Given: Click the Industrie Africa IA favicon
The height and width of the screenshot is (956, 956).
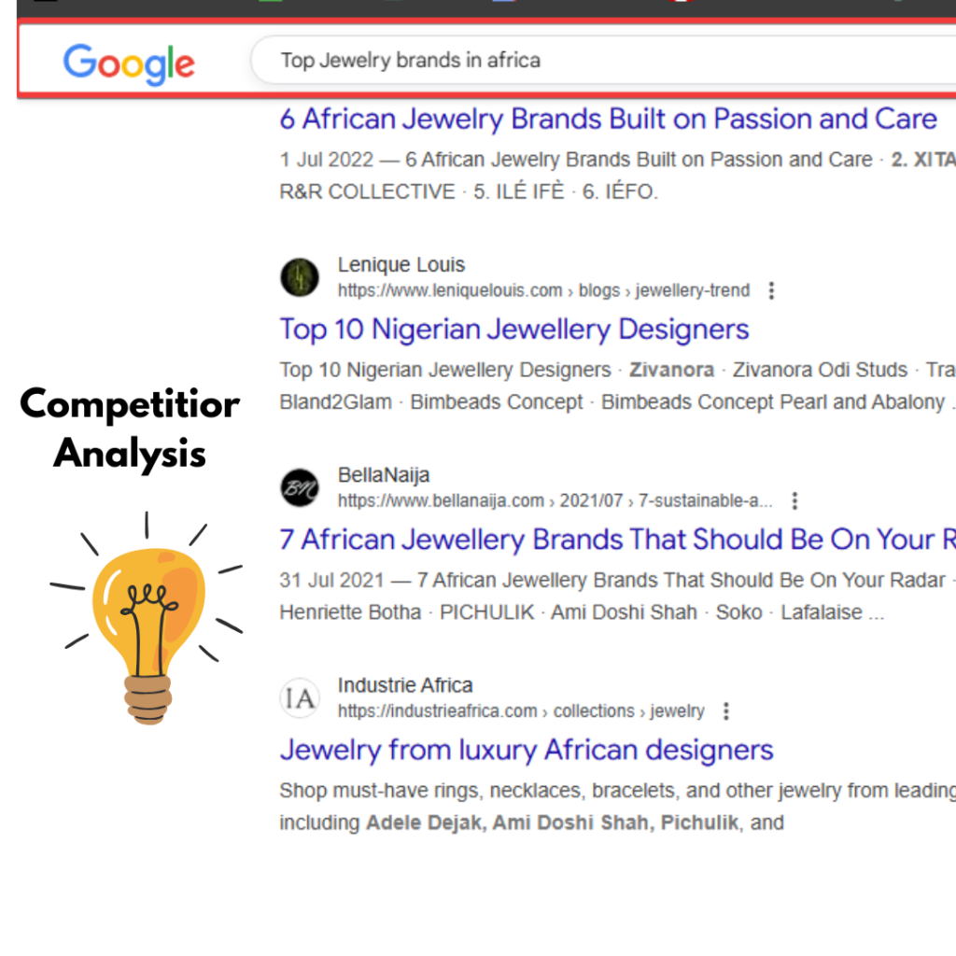Looking at the screenshot, I should coord(300,698).
